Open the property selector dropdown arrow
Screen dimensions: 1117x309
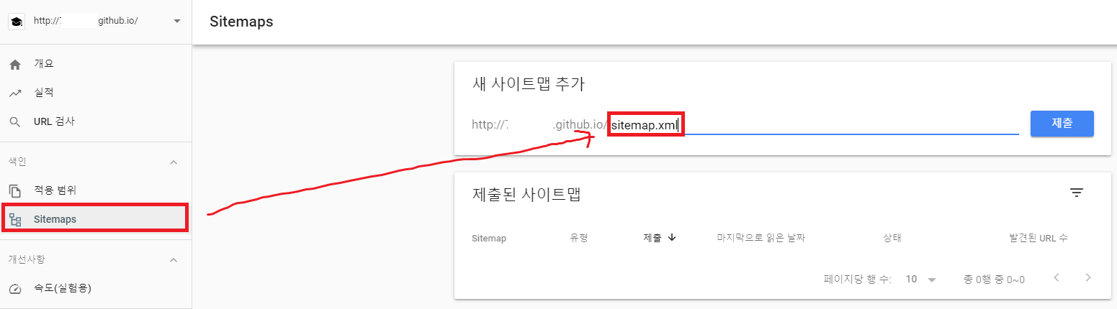pos(177,21)
